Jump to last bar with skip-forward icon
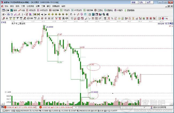Screen dimensions: 174x113 (x=38, y=14)
